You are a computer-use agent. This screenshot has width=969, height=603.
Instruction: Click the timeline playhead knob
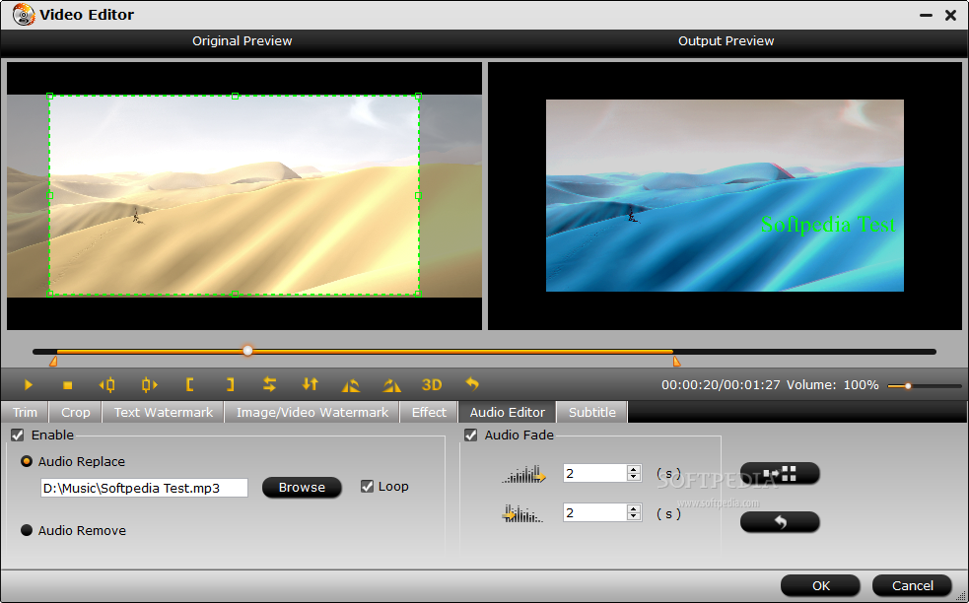(x=247, y=351)
